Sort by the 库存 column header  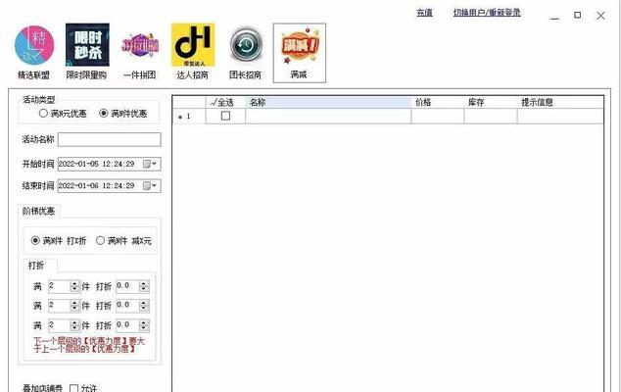point(491,102)
